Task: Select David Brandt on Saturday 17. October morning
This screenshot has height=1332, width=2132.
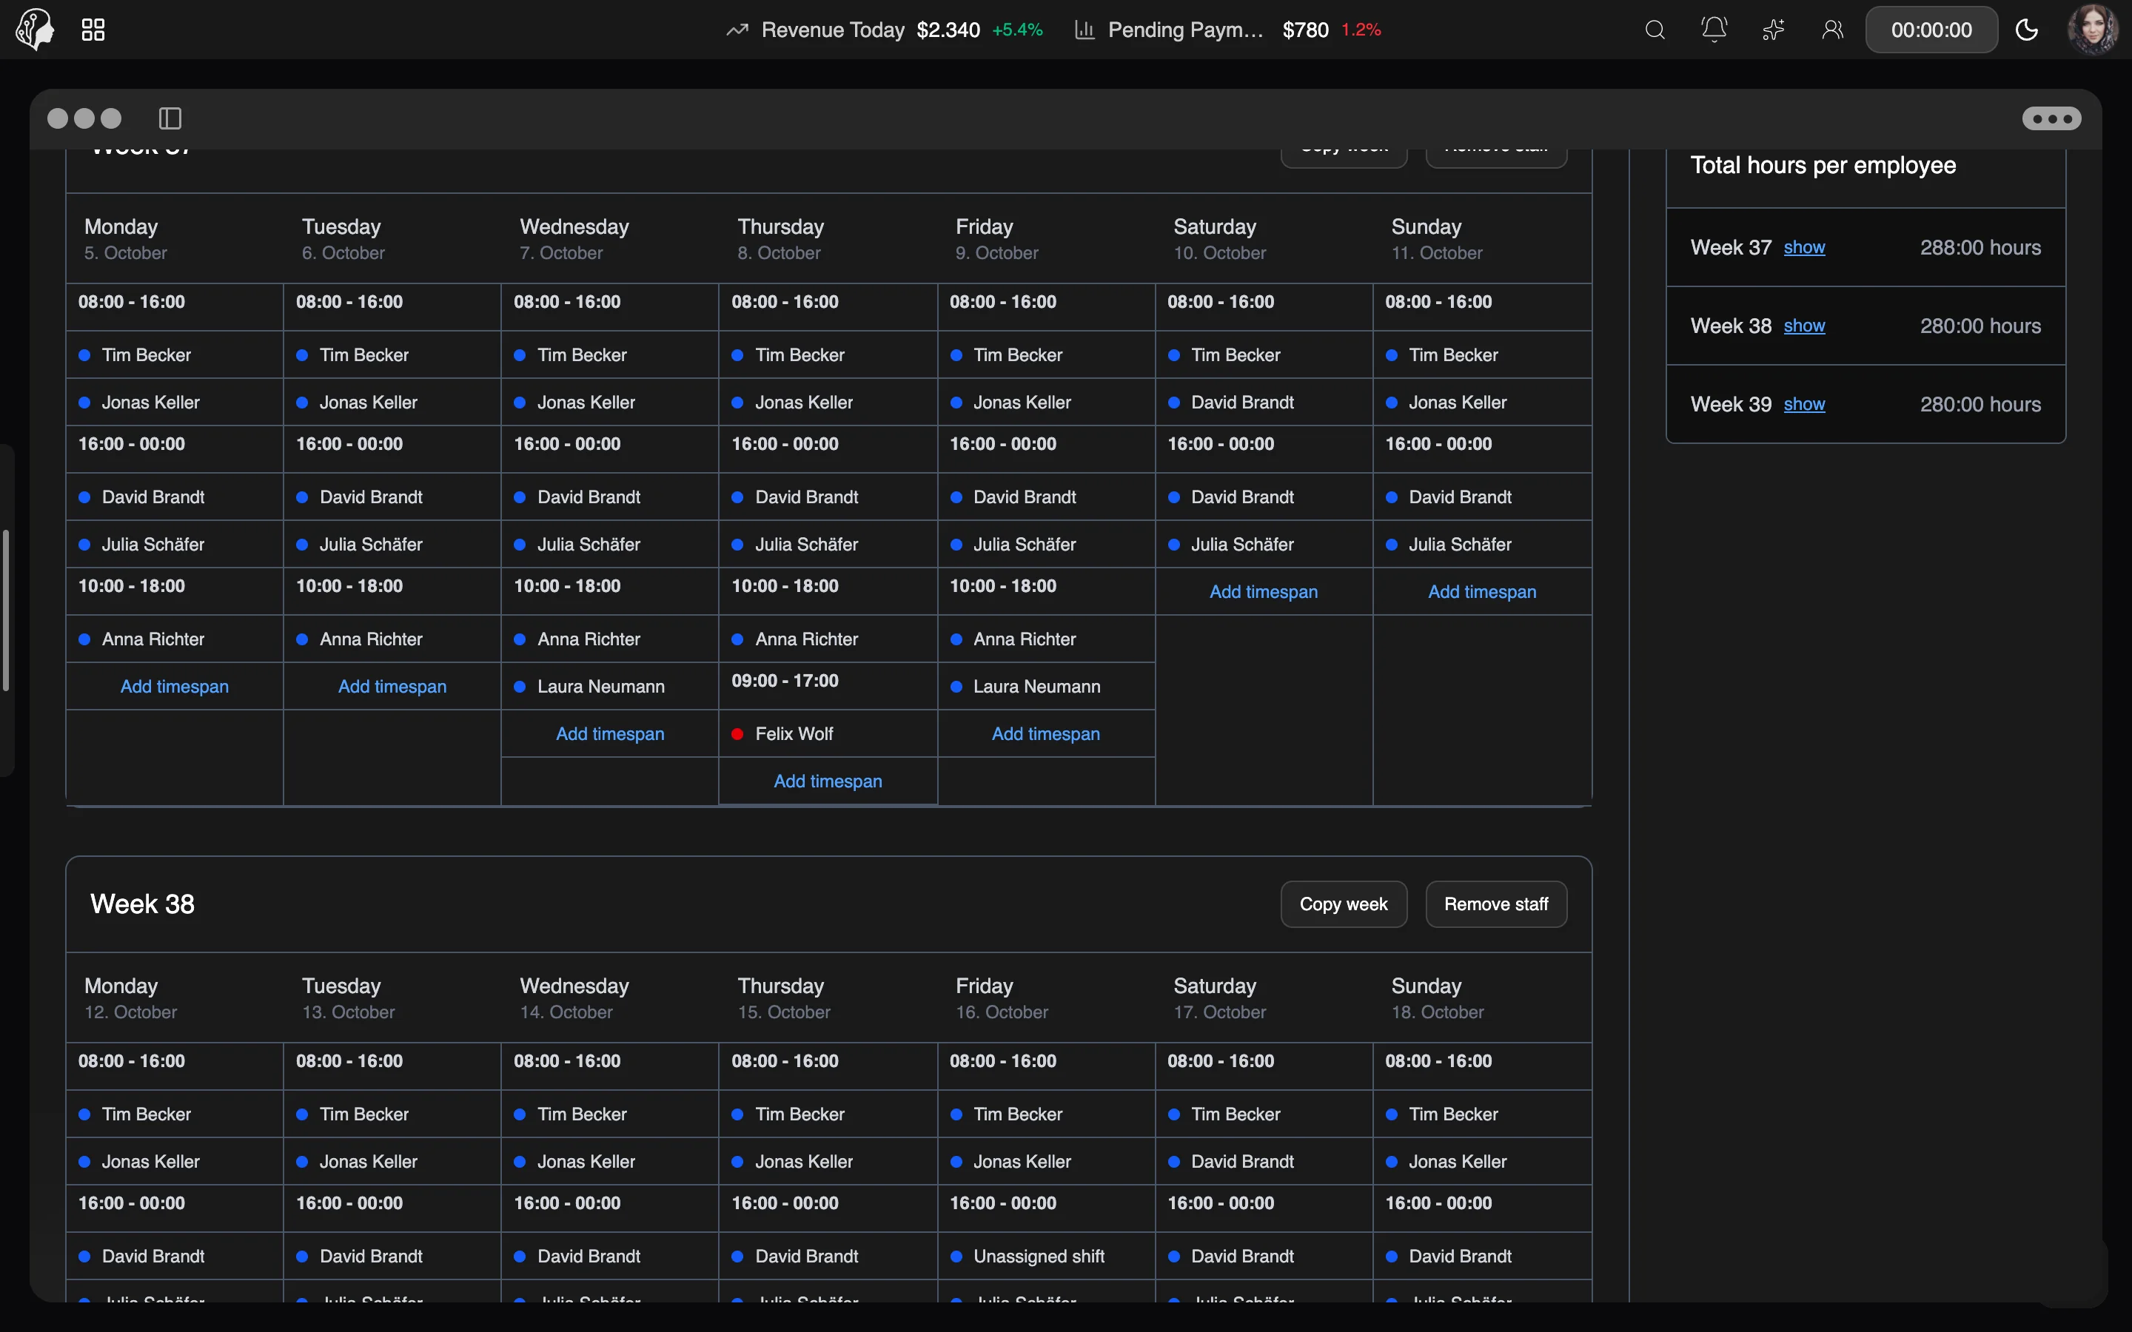Action: (1264, 1162)
